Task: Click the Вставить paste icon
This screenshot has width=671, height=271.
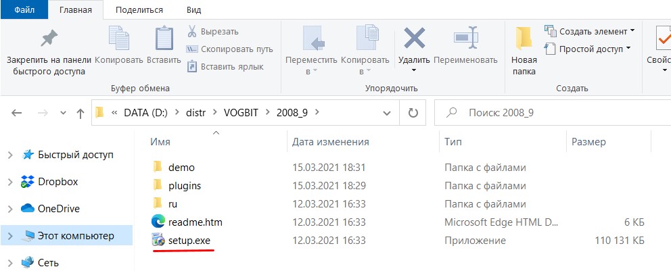Action: pyautogui.click(x=164, y=38)
